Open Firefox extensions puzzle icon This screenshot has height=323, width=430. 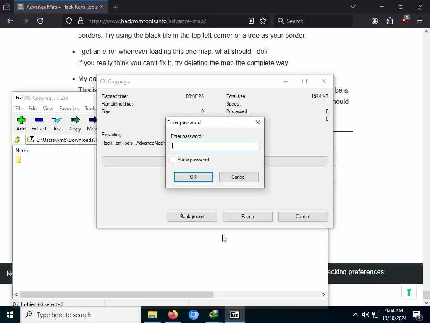coord(390,21)
